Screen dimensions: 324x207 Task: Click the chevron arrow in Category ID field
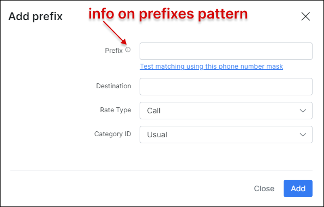click(303, 135)
